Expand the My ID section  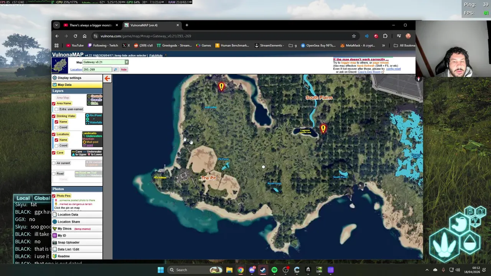77,235
